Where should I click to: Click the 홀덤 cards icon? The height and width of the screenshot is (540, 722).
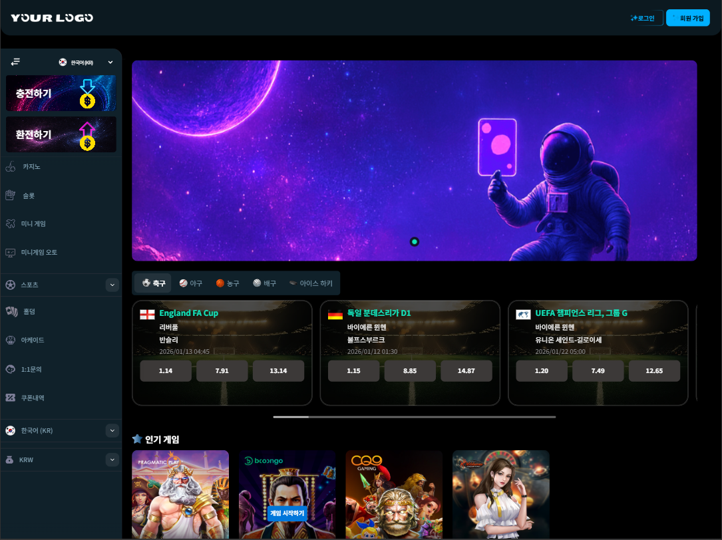coord(11,311)
